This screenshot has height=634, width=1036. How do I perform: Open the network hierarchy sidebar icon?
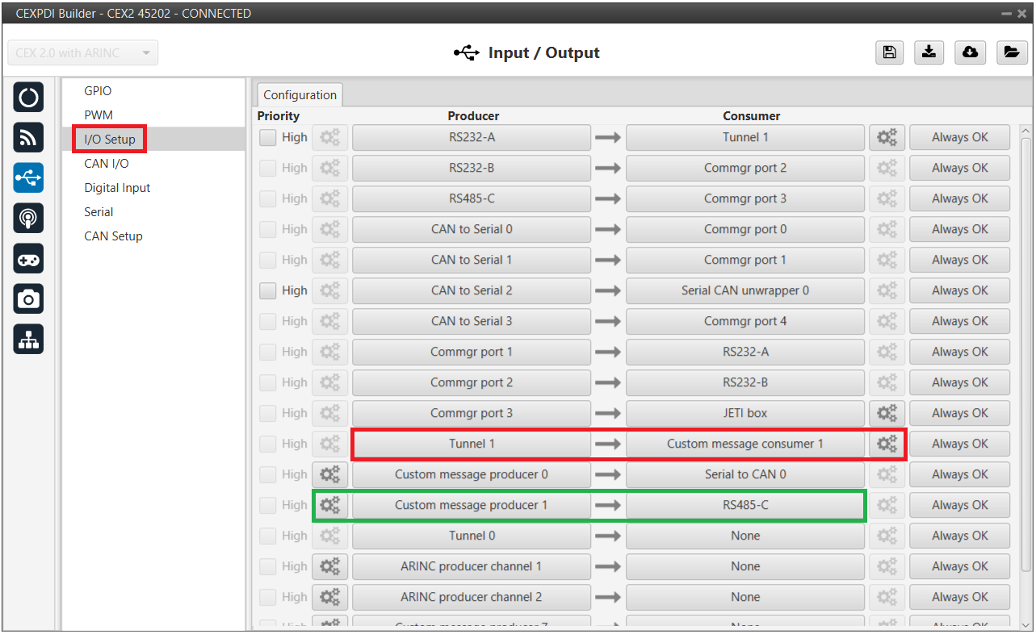pyautogui.click(x=28, y=340)
